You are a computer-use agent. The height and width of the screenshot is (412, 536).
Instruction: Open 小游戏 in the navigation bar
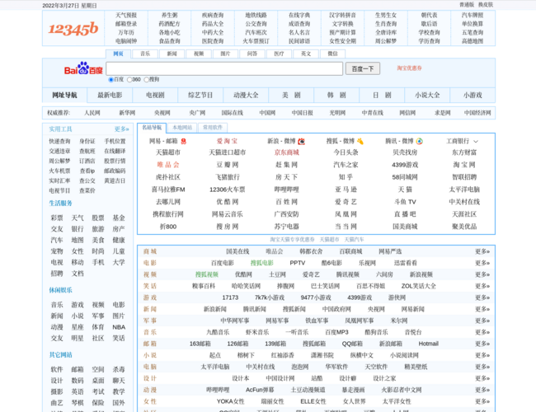[473, 96]
